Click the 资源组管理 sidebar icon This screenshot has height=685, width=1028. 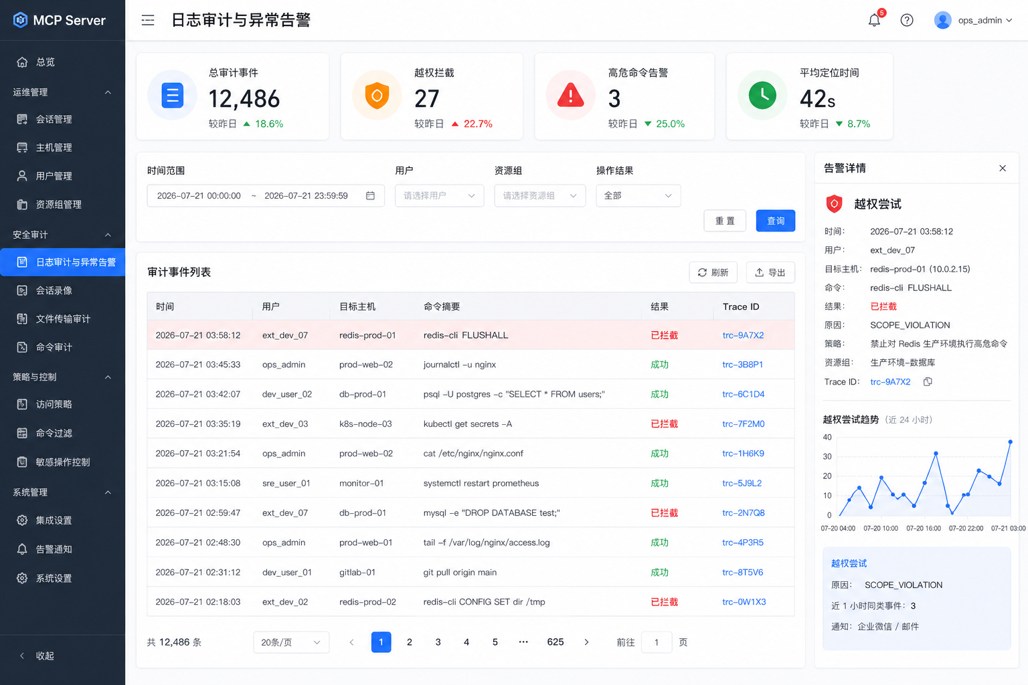22,205
